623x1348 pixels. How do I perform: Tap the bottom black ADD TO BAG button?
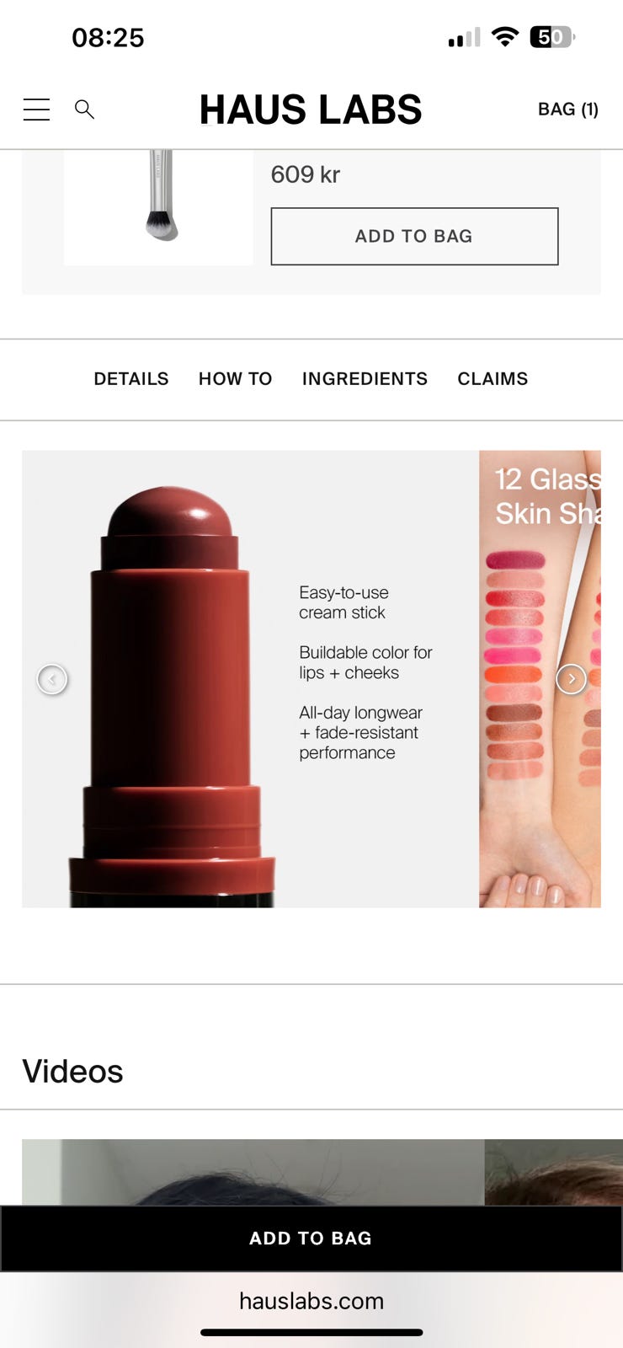[311, 1238]
